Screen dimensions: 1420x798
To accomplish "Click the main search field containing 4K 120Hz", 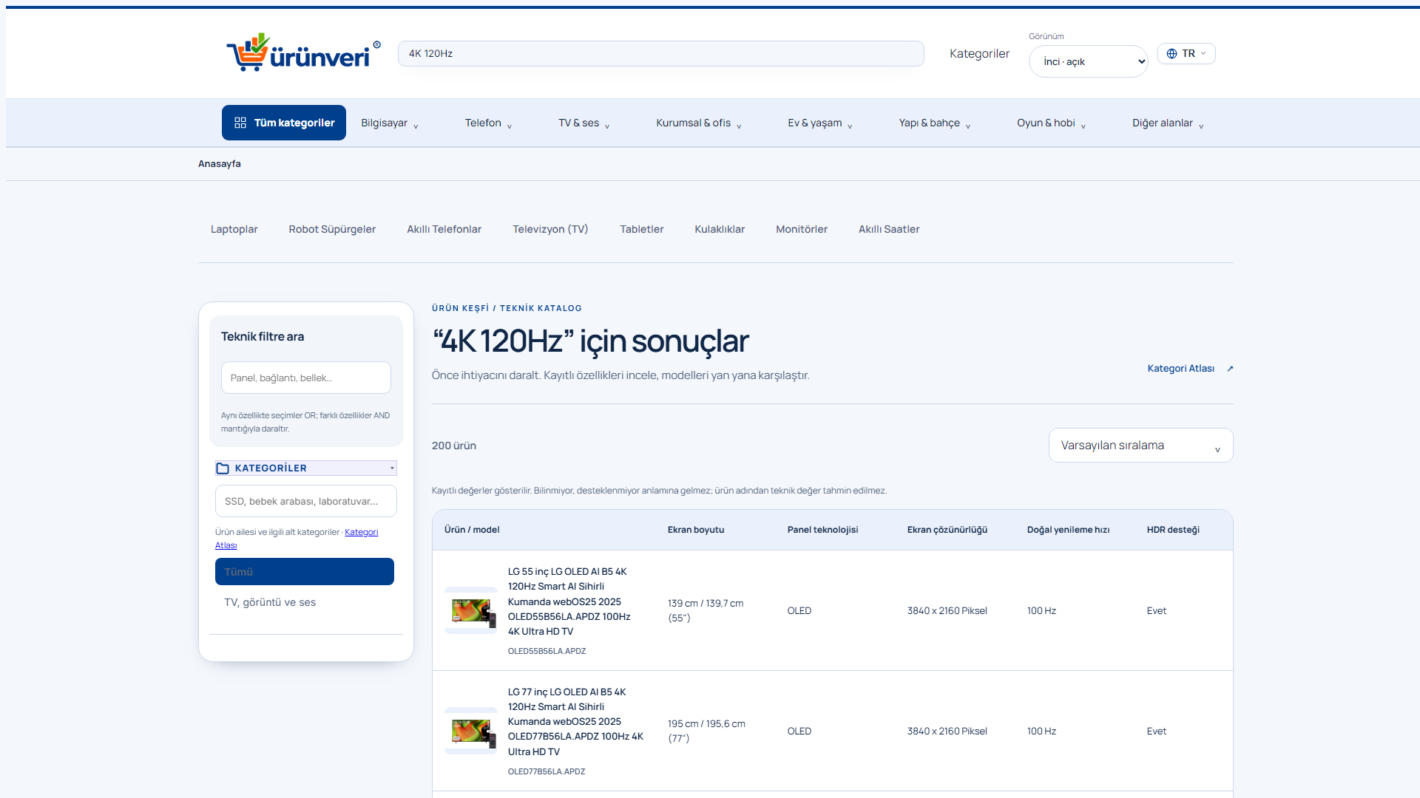I will point(661,53).
